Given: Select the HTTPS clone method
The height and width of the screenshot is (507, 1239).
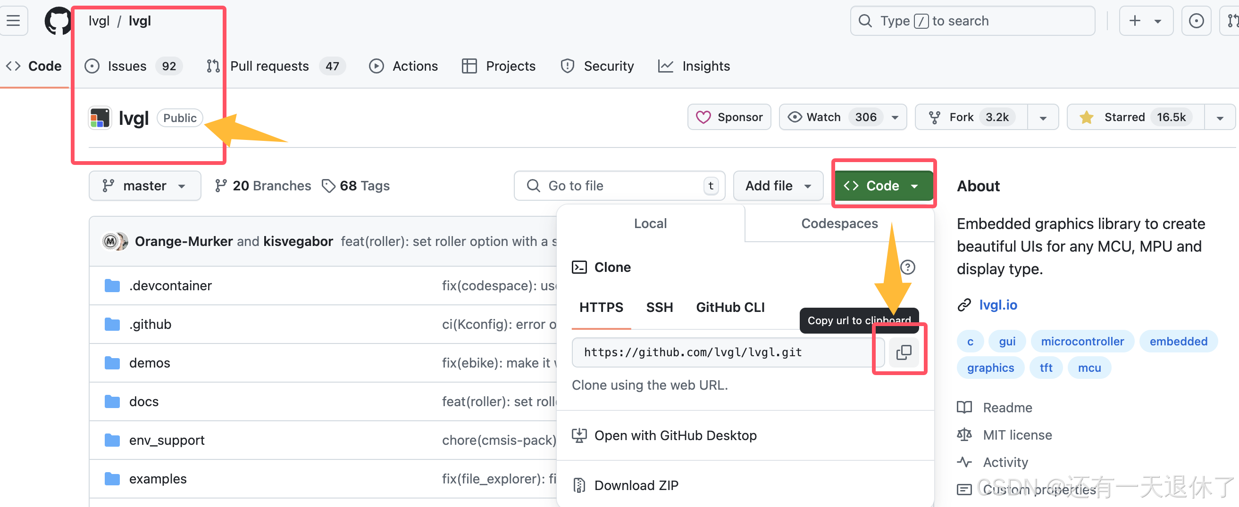Looking at the screenshot, I should pos(601,307).
